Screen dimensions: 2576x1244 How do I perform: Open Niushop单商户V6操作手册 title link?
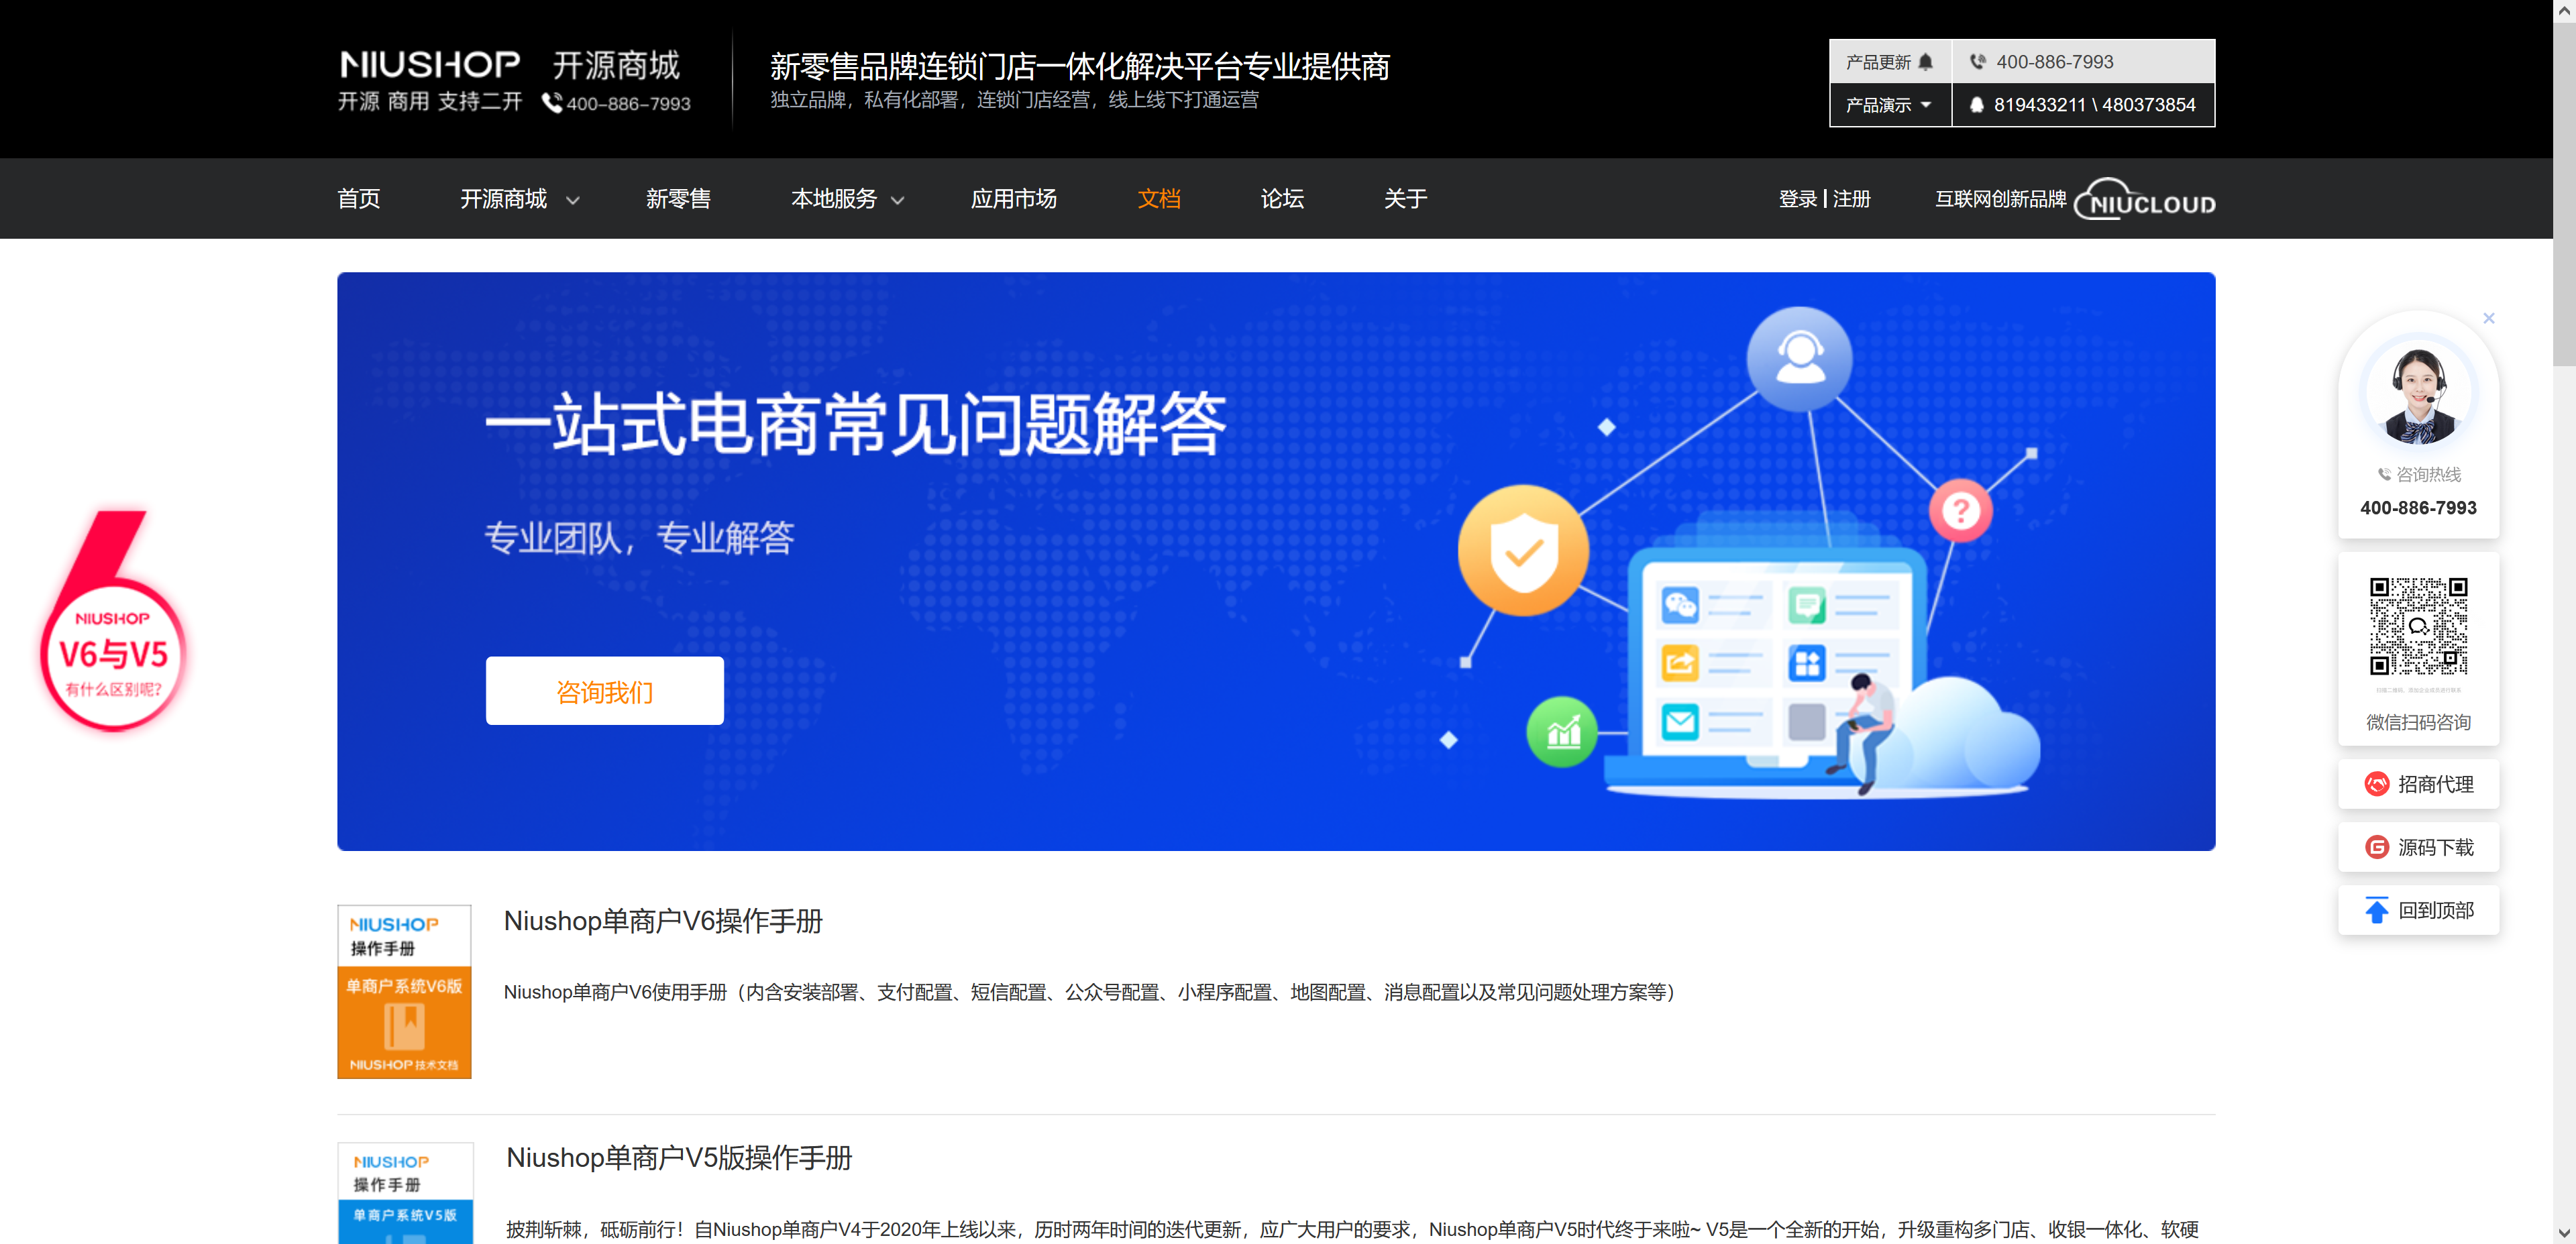[x=663, y=921]
